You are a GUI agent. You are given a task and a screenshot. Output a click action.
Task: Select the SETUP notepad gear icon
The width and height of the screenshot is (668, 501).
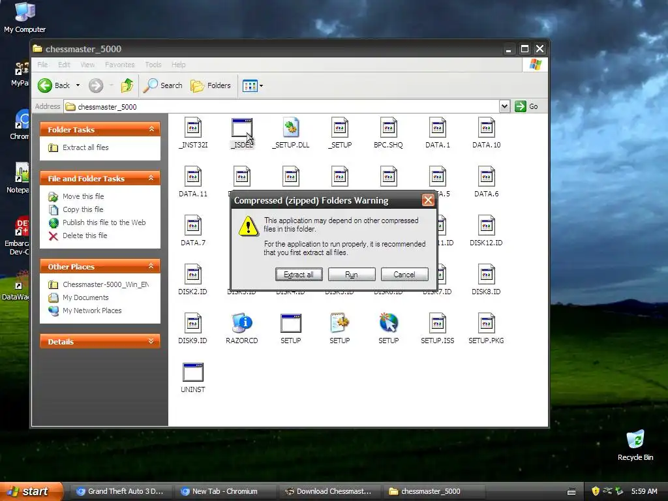(x=340, y=323)
